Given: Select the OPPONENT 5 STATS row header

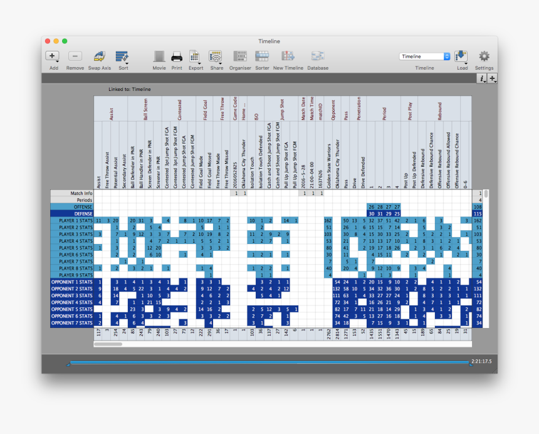Looking at the screenshot, I should pyautogui.click(x=72, y=310).
